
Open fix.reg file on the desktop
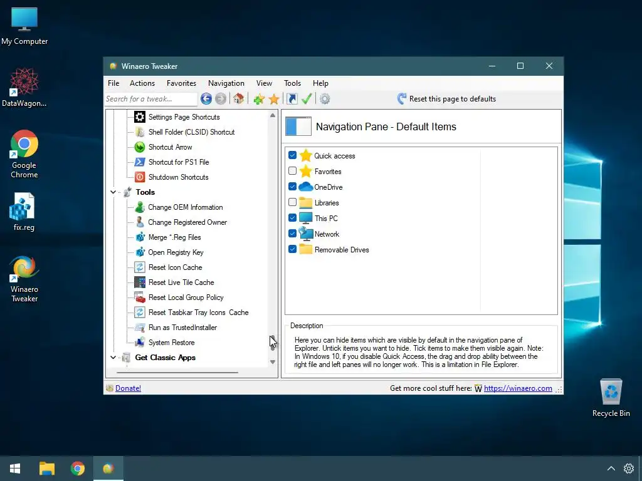click(23, 212)
